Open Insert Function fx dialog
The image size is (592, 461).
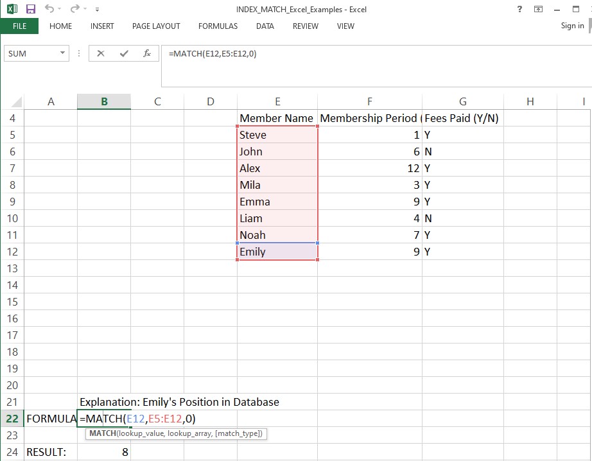tap(147, 54)
